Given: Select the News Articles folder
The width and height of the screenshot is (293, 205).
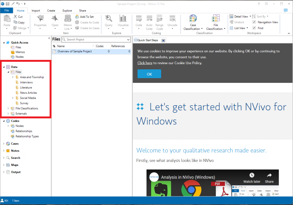Looking at the screenshot, I should [28, 93].
